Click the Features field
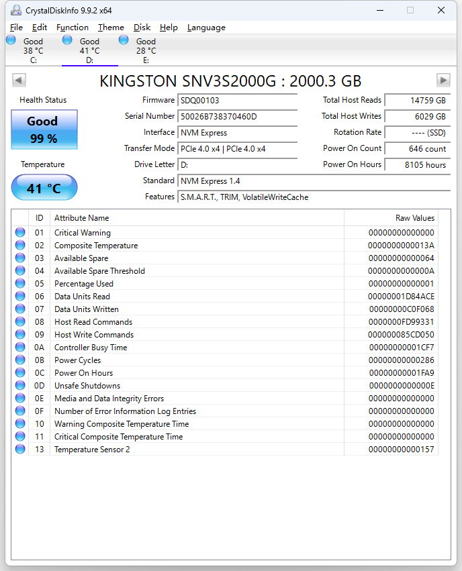The width and height of the screenshot is (462, 571). point(314,197)
